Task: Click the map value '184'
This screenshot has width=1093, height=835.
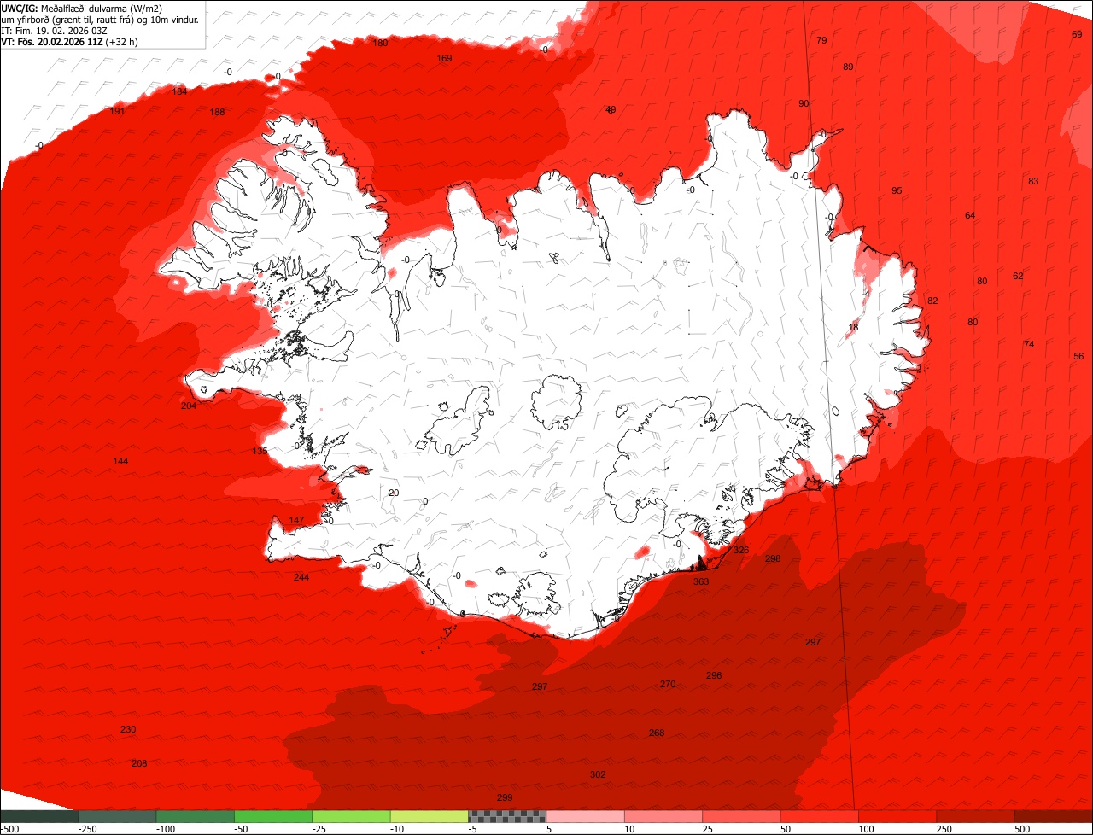Action: [x=179, y=91]
